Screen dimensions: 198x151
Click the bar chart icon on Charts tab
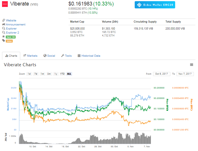click(x=7, y=56)
